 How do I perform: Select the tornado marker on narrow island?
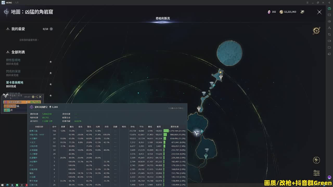pyautogui.click(x=204, y=94)
